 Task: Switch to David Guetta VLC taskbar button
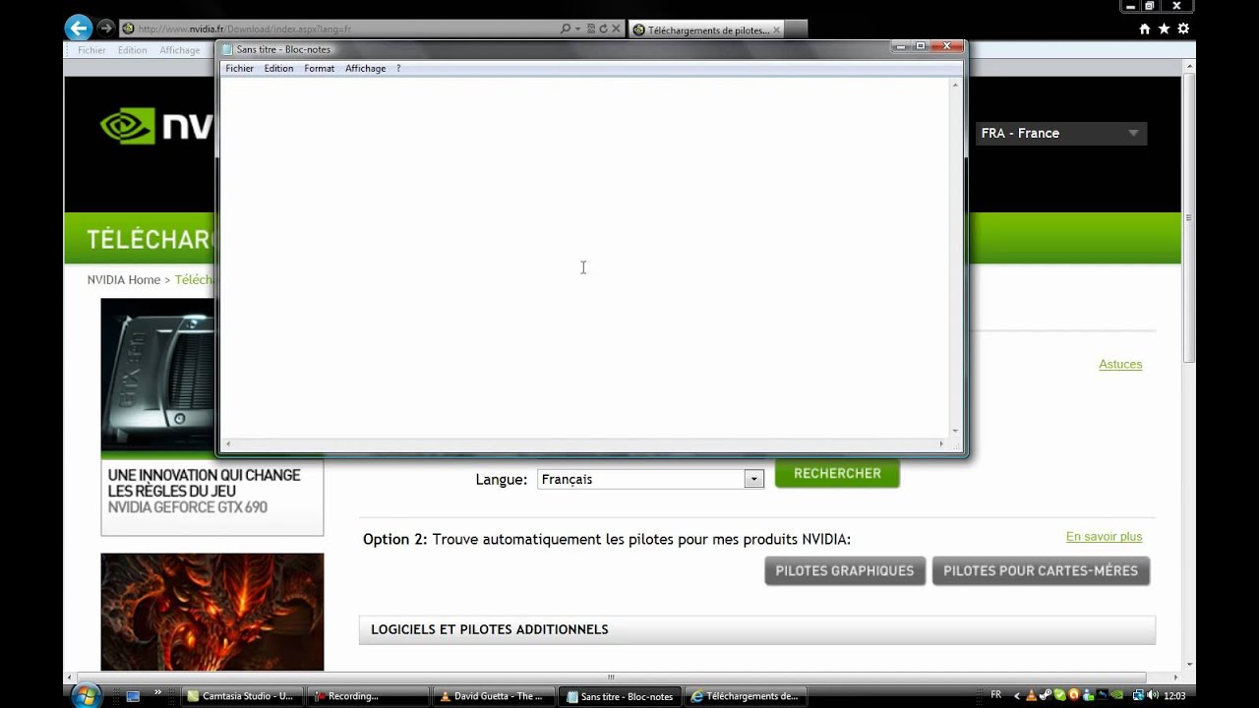pos(496,696)
